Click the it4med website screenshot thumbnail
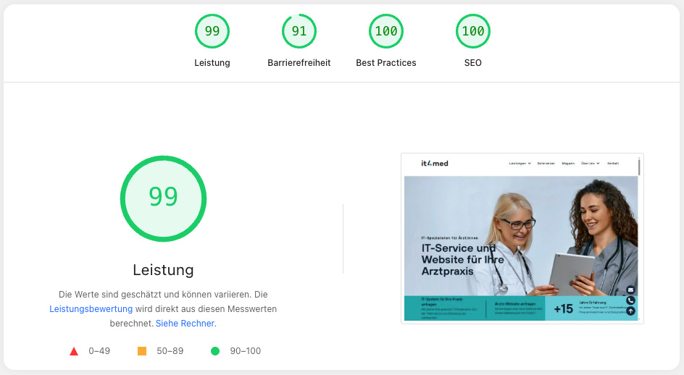This screenshot has width=684, height=375. (x=522, y=238)
